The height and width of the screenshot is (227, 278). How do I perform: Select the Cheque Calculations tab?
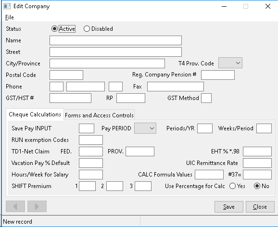35,114
